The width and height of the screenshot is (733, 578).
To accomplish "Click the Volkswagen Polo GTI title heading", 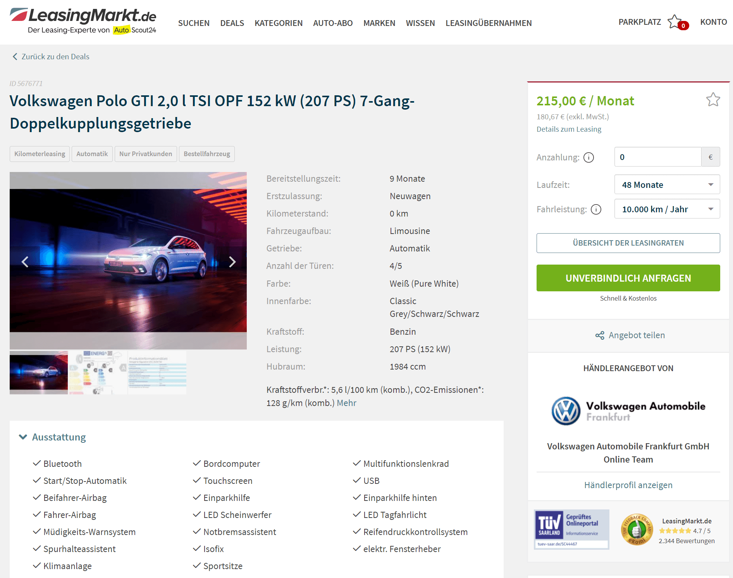I will [212, 112].
